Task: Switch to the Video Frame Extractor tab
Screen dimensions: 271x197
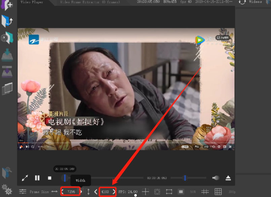Action: (x=90, y=2)
